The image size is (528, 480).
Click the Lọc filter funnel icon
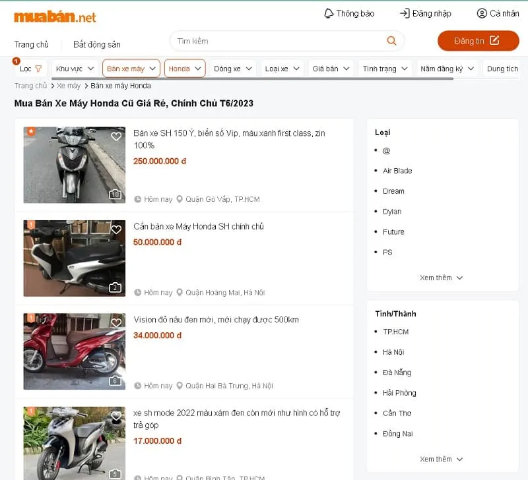38,69
